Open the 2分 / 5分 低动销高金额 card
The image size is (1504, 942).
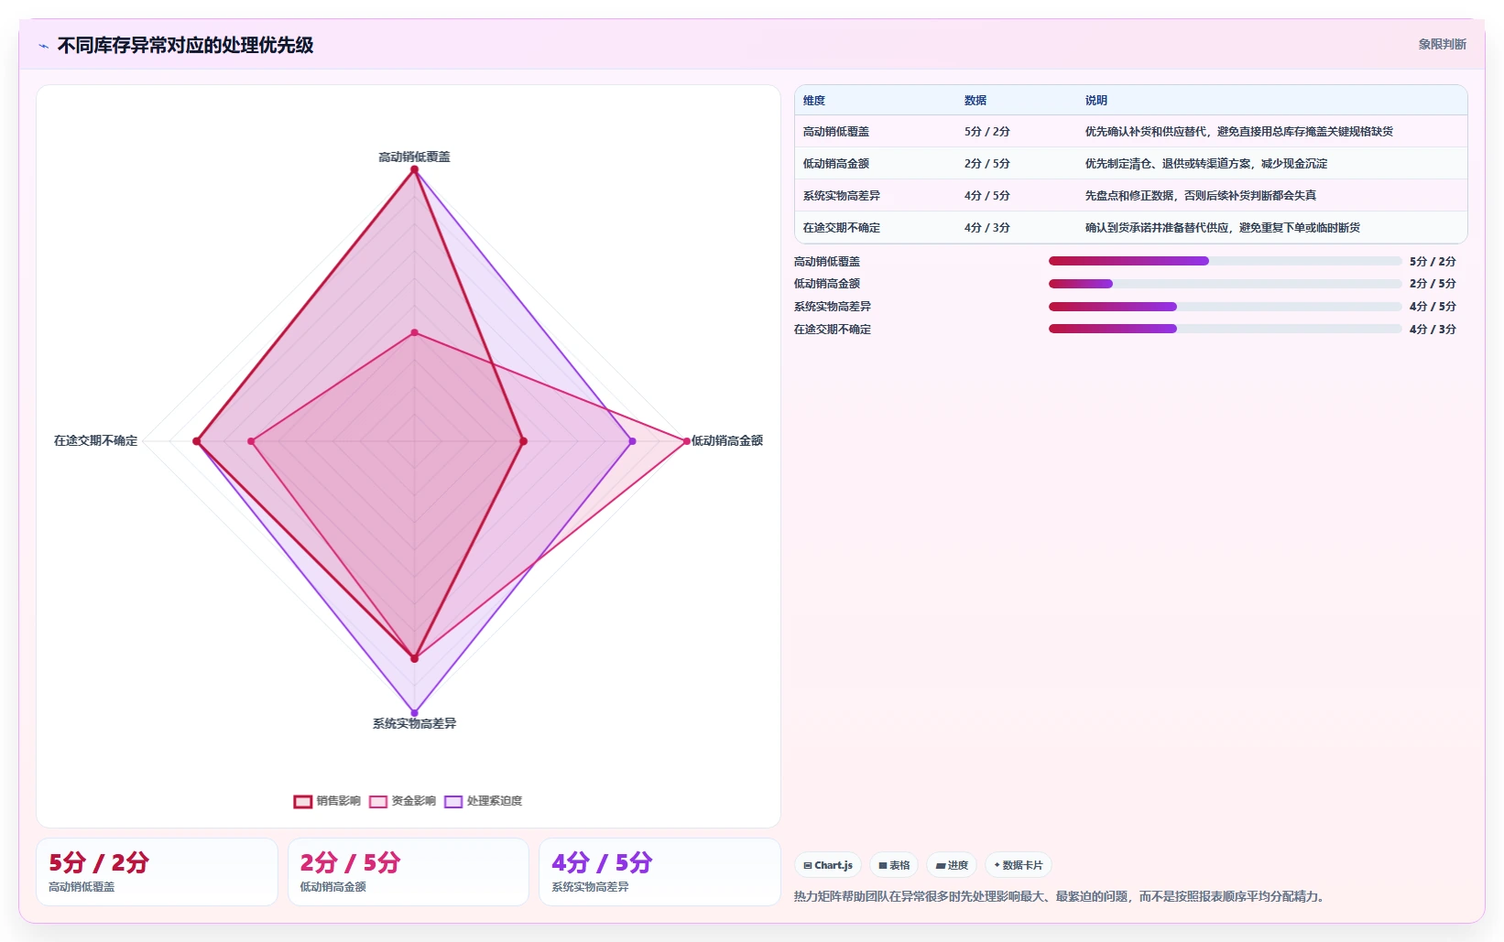tap(409, 872)
